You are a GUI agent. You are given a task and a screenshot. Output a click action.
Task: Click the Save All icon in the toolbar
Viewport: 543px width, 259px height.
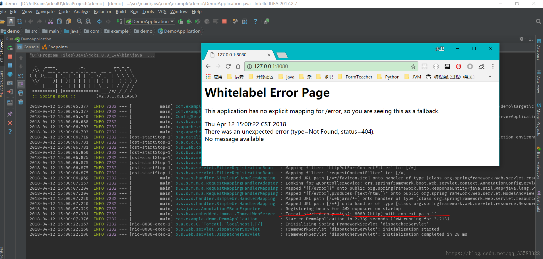pos(11,21)
